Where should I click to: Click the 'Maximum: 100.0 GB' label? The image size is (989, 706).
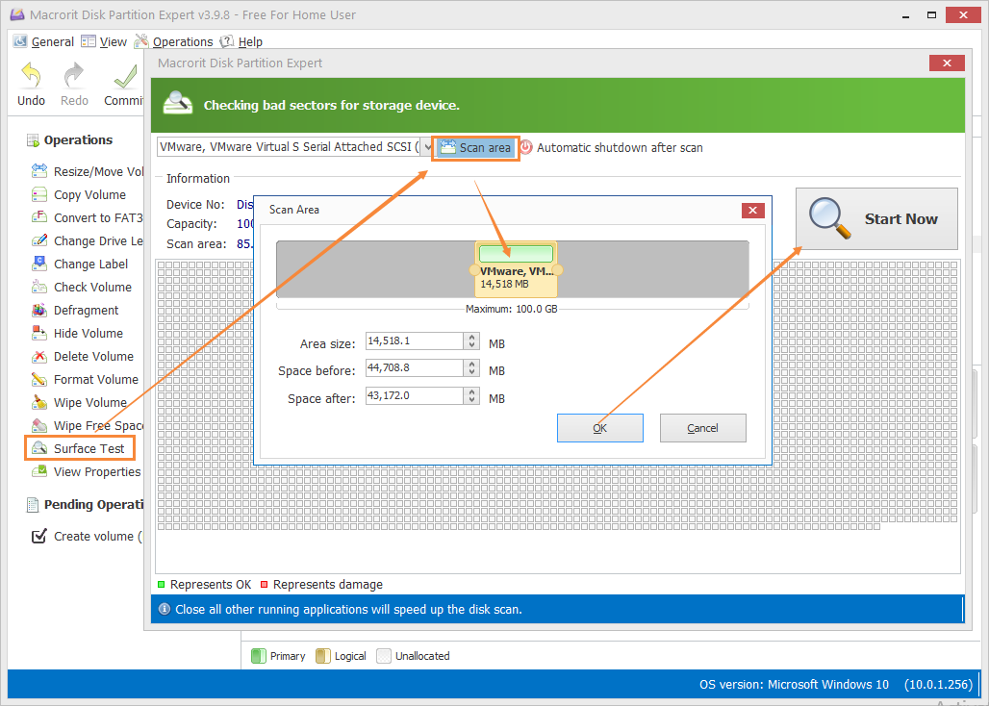pos(512,309)
